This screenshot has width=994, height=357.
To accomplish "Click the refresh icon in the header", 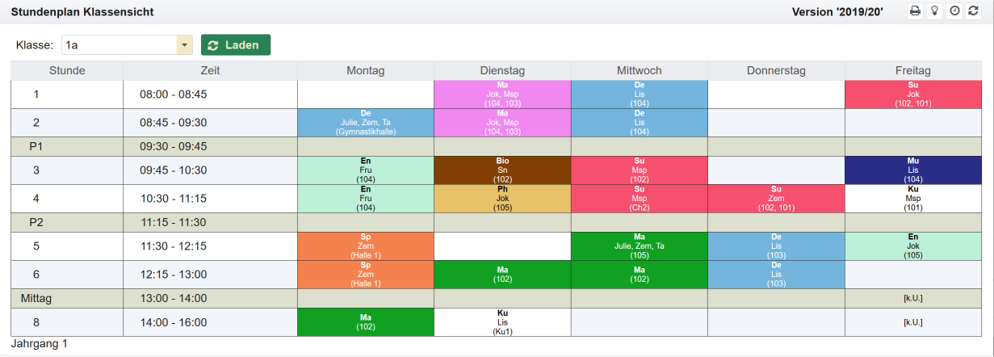I will tap(973, 11).
